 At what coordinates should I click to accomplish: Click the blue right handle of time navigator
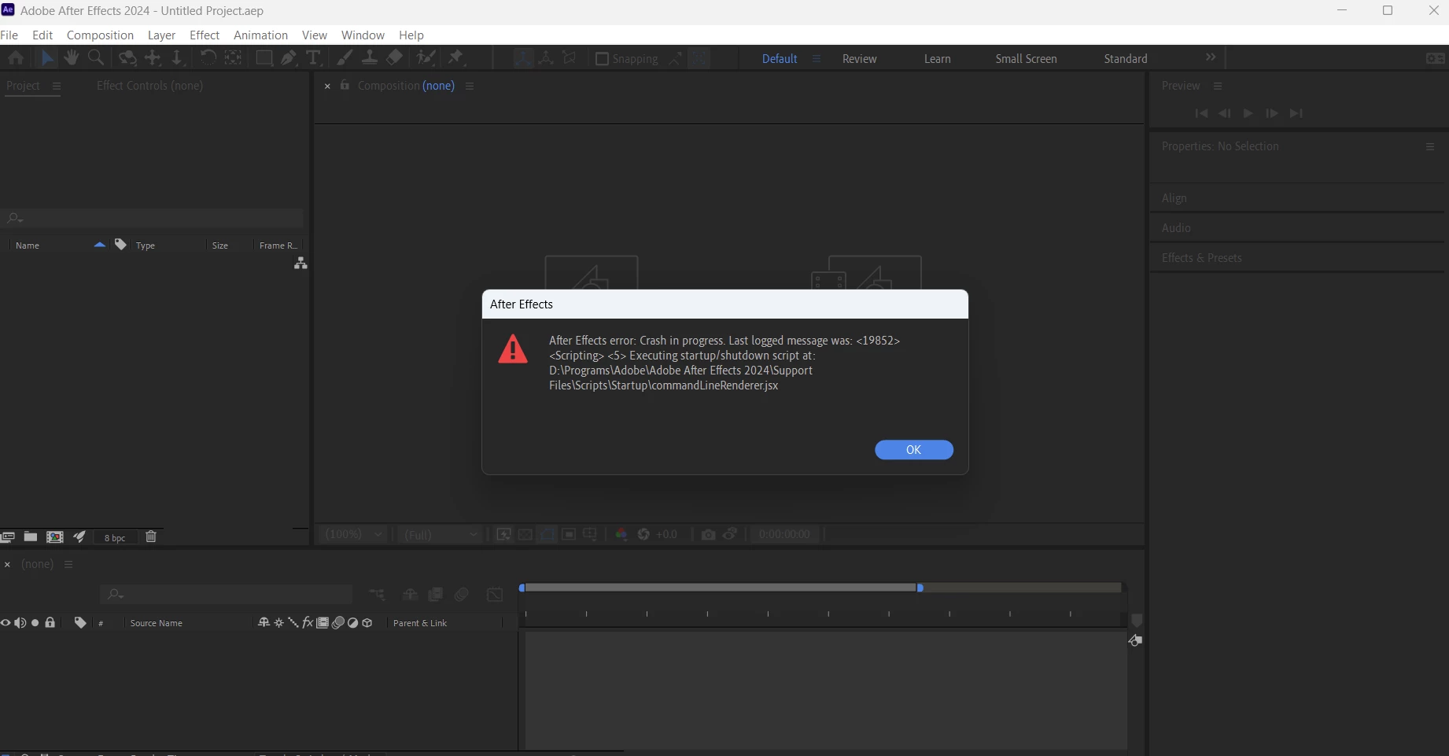920,588
